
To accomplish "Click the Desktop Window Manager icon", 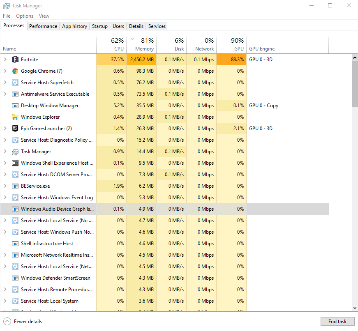I will (15, 106).
